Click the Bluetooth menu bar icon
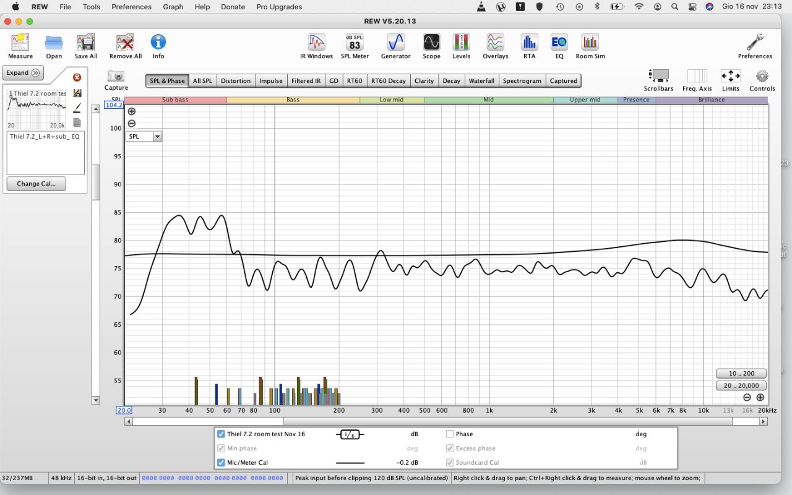The height and width of the screenshot is (495, 792). pyautogui.click(x=596, y=7)
